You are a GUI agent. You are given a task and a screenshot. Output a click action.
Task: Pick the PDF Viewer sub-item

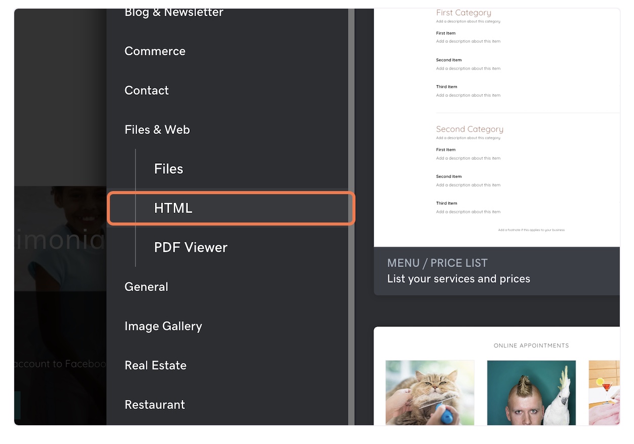(x=191, y=247)
